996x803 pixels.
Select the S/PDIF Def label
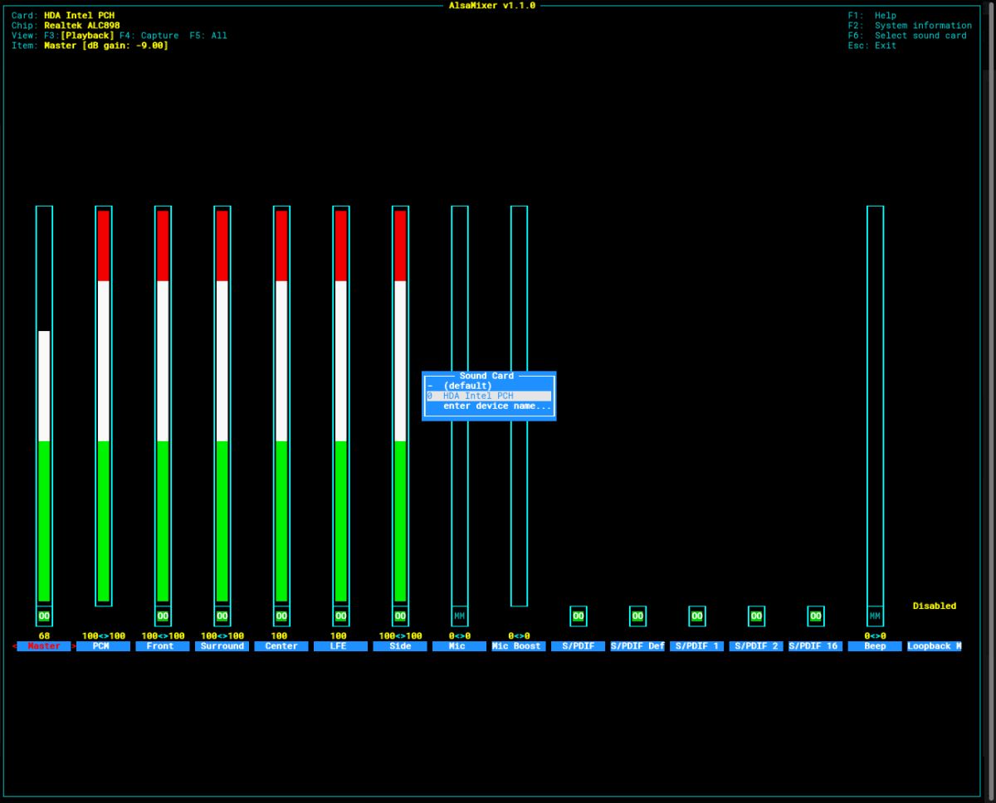[637, 646]
